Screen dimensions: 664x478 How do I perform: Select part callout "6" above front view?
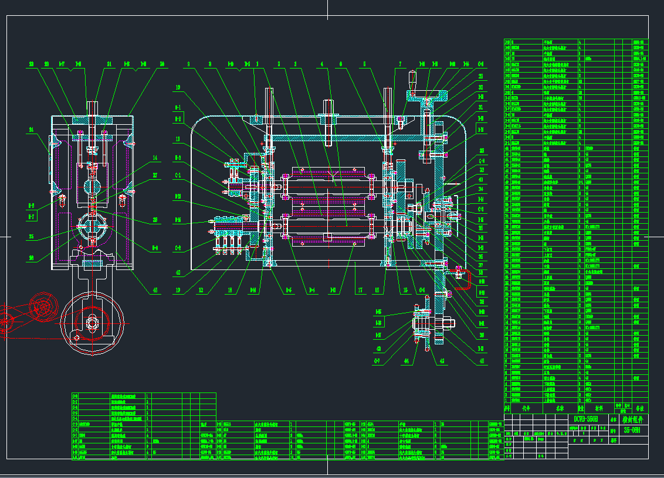341,64
